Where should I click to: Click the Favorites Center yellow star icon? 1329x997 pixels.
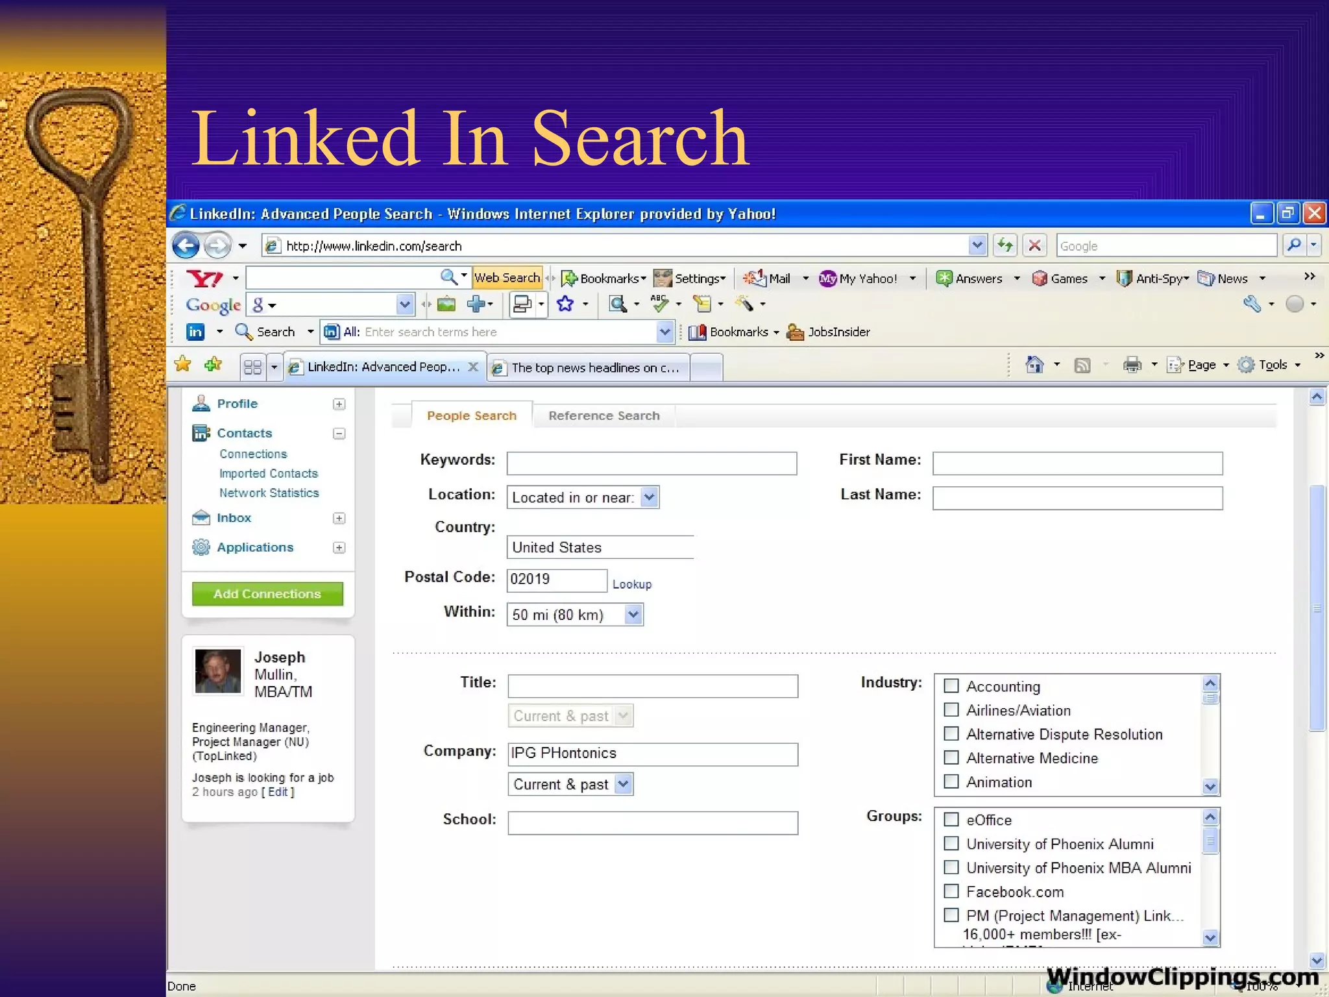[x=183, y=364]
